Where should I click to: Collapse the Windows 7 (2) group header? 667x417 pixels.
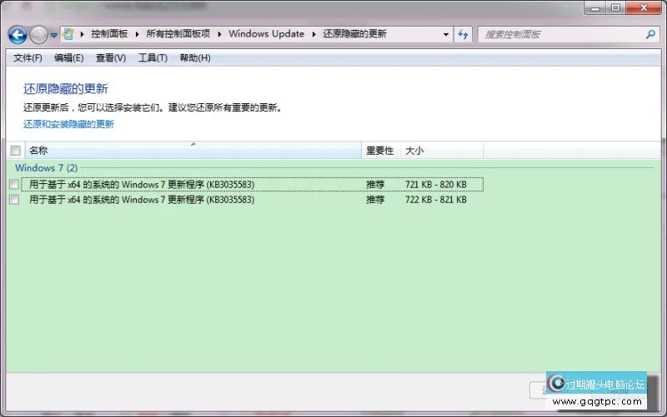[x=47, y=168]
